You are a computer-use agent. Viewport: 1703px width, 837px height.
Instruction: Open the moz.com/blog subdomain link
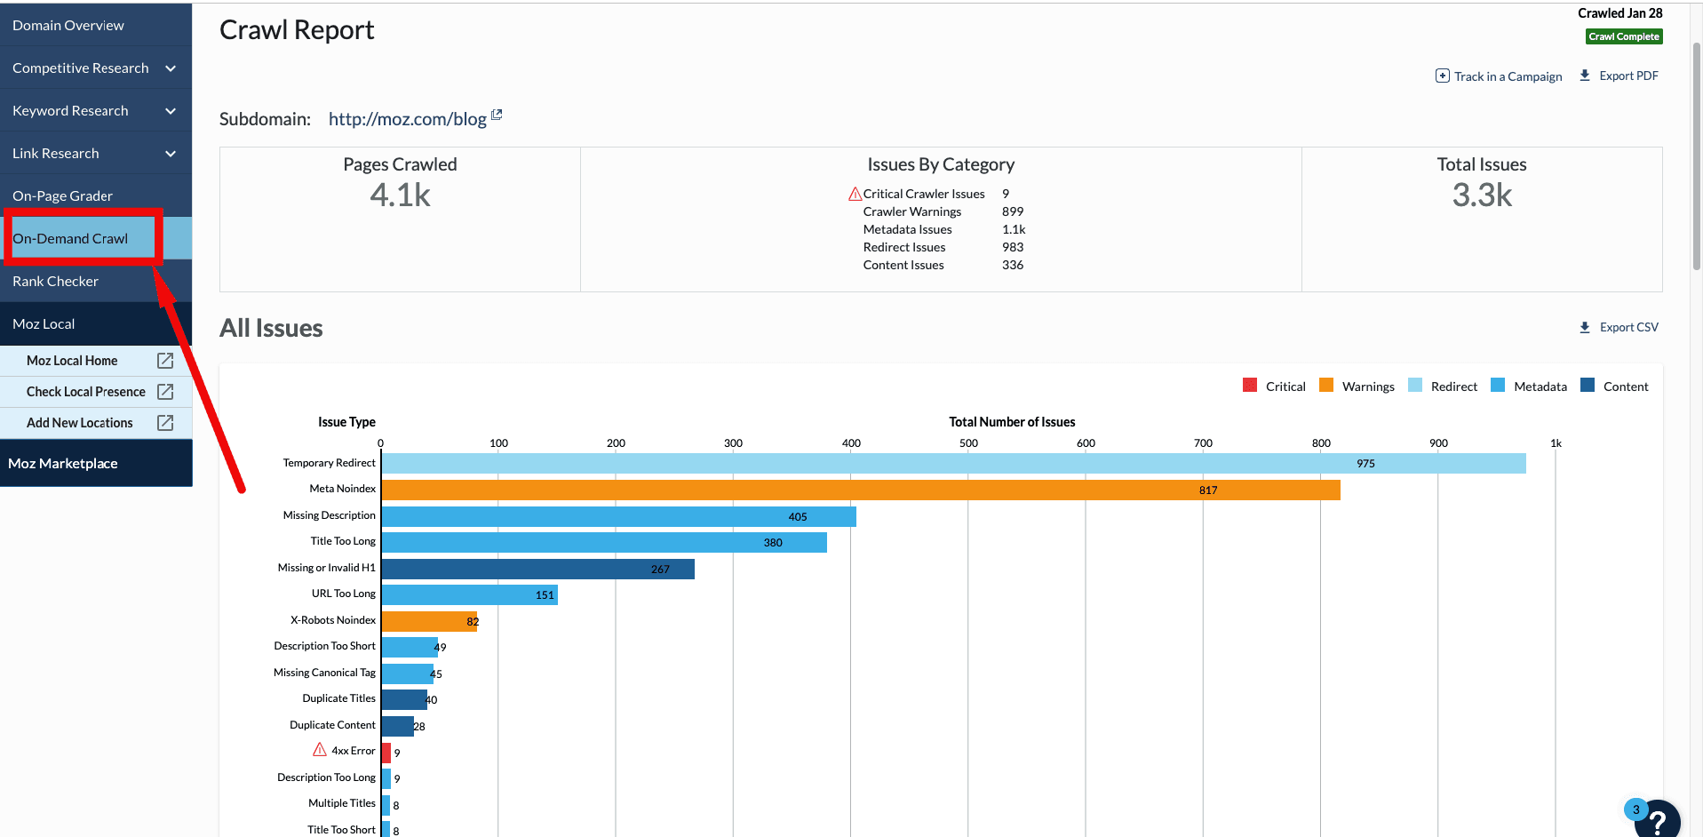coord(408,119)
